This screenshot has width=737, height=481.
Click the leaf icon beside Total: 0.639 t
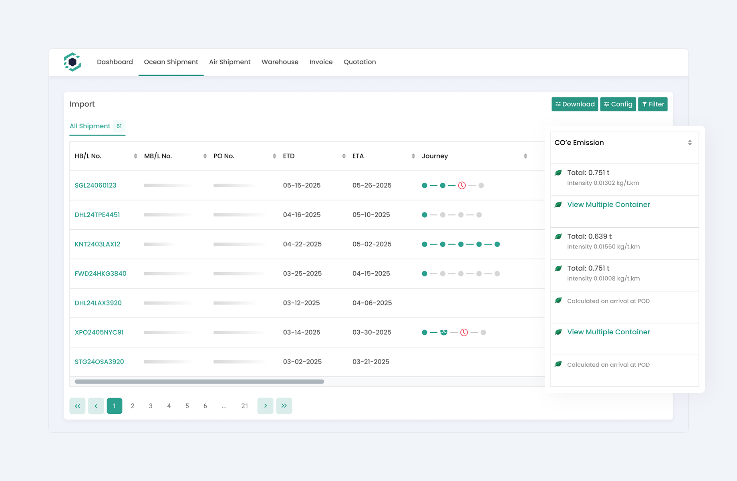coord(558,236)
